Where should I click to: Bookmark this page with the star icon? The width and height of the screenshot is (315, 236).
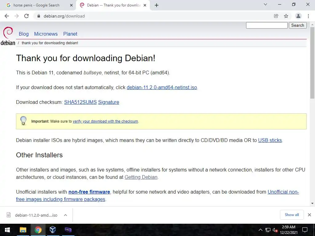click(x=286, y=16)
